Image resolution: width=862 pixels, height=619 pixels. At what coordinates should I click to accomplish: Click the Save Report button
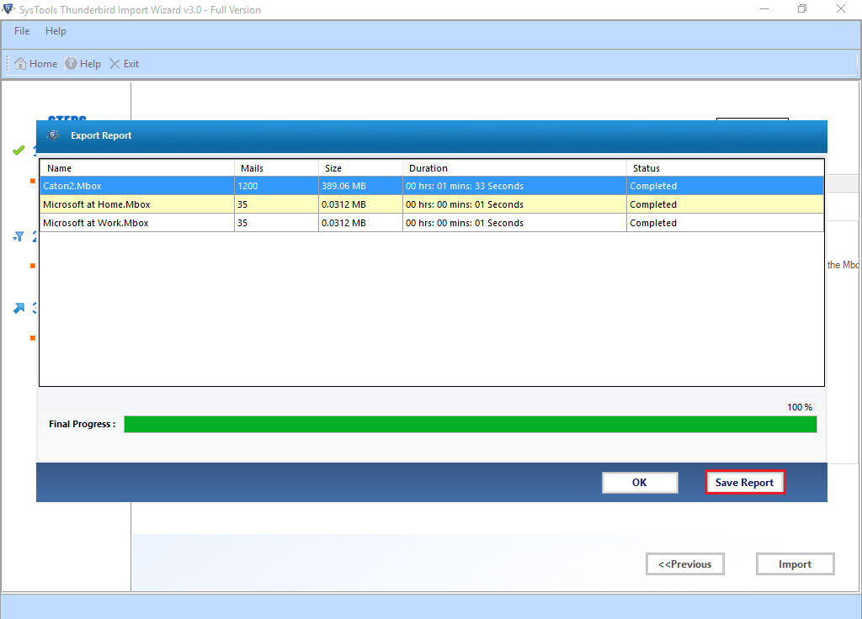pos(744,483)
